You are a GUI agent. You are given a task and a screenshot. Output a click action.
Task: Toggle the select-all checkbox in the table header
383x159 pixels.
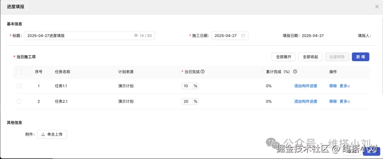[x=19, y=72]
